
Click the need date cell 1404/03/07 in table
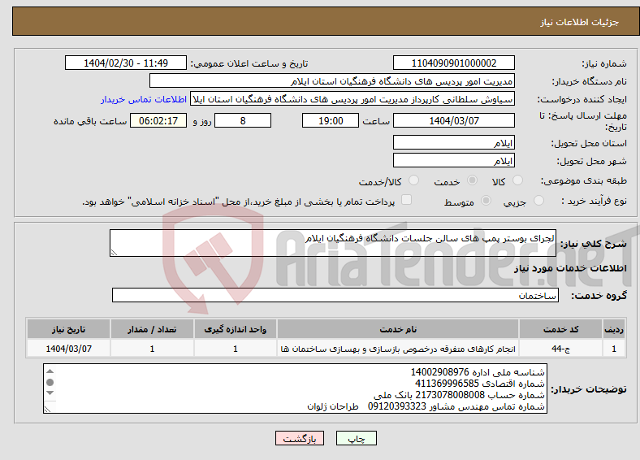pyautogui.click(x=68, y=349)
